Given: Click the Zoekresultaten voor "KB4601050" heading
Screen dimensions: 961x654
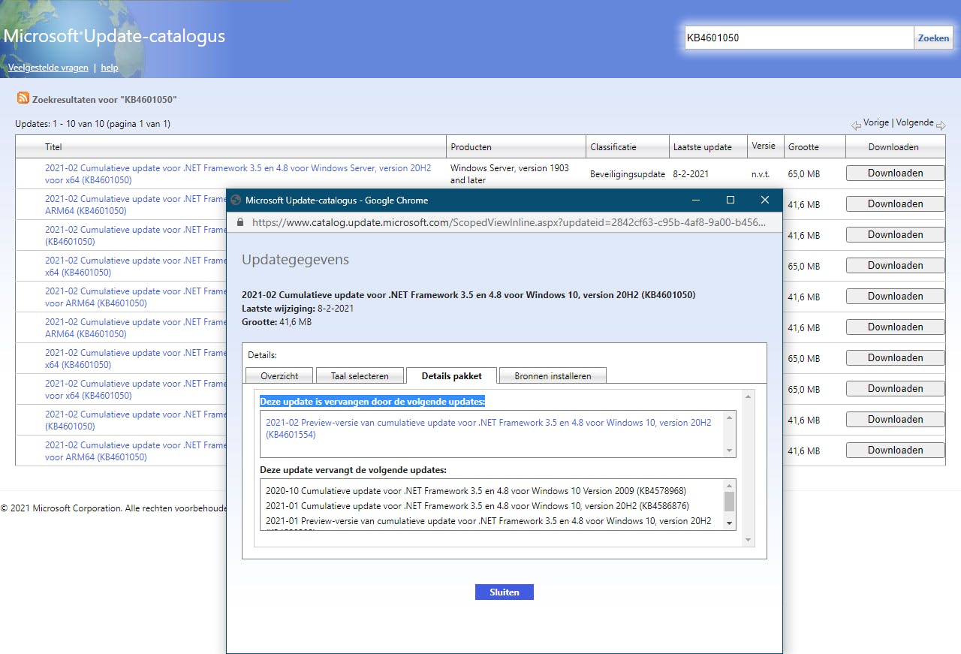Looking at the screenshot, I should coord(104,99).
